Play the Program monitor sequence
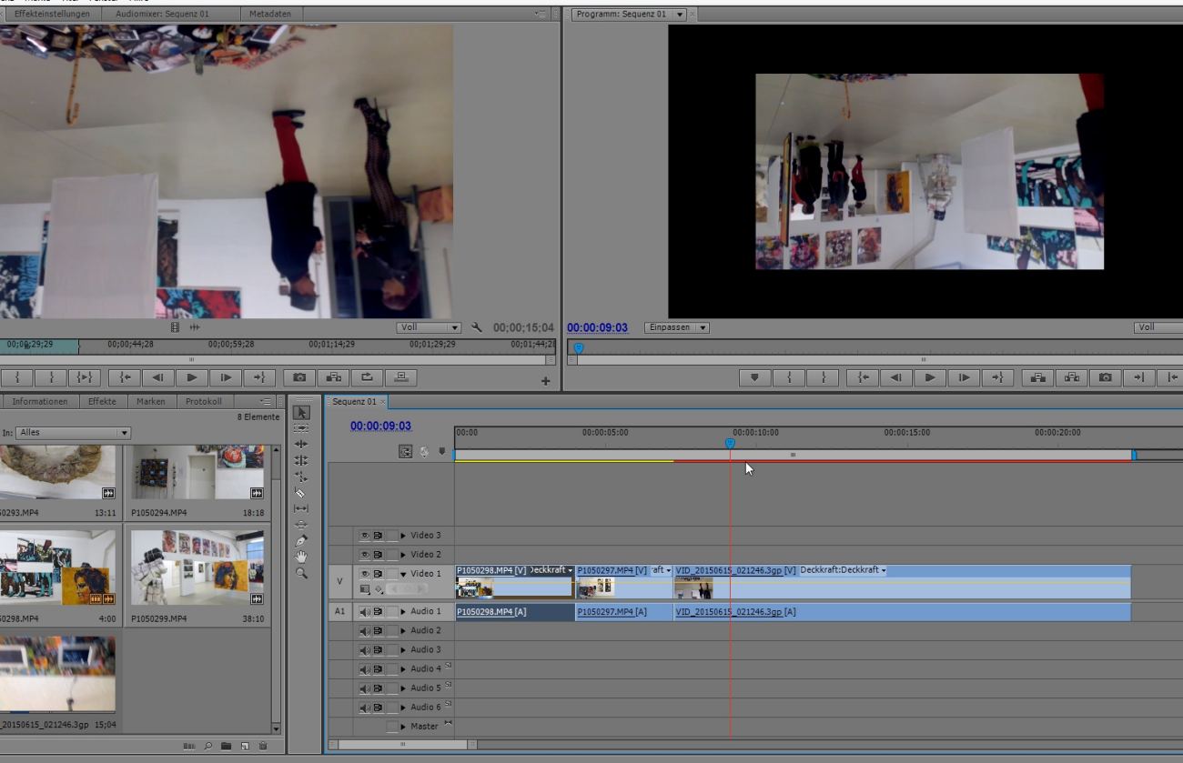This screenshot has height=763, width=1183. click(x=929, y=377)
